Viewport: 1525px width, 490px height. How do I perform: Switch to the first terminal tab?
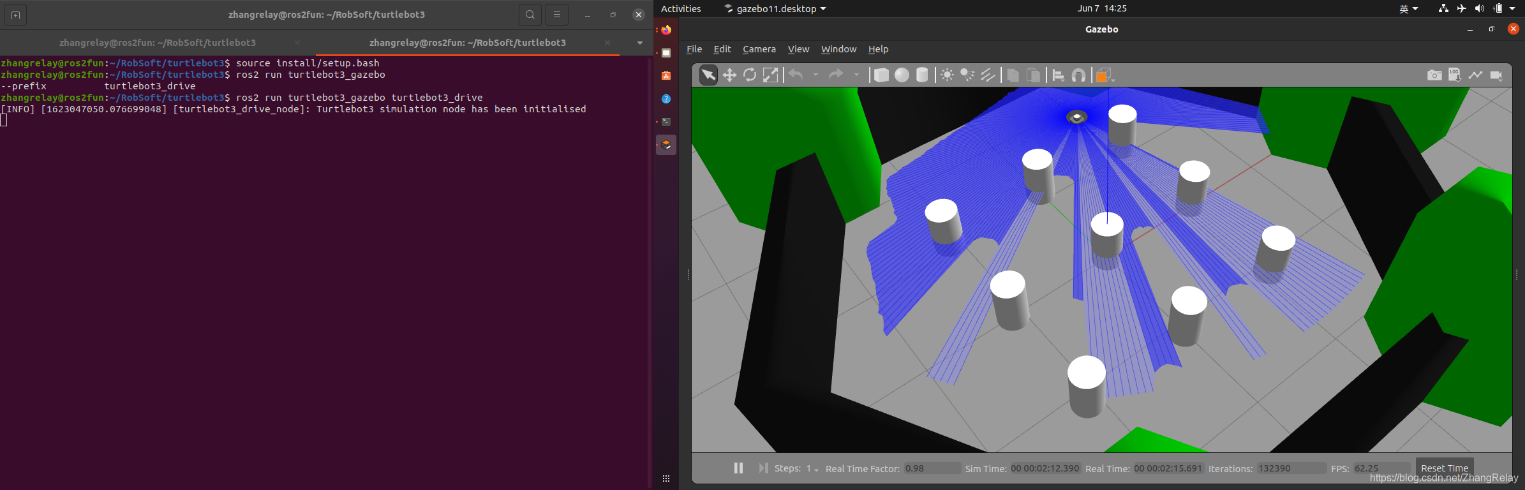tap(158, 43)
